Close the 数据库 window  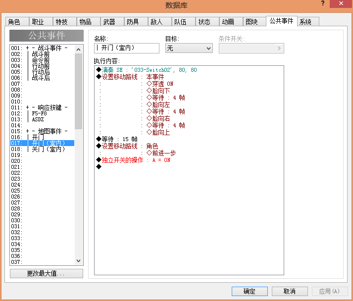[x=341, y=3]
